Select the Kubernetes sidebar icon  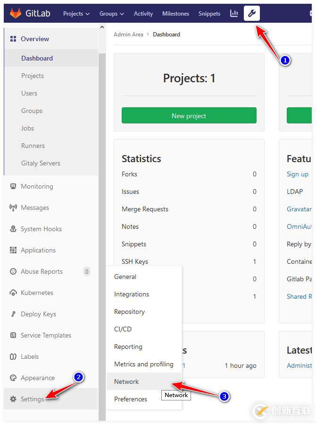tap(13, 293)
